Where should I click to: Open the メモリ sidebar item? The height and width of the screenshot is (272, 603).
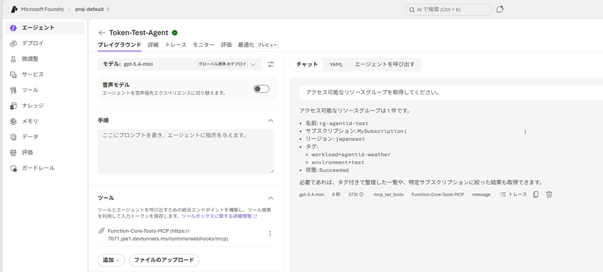(x=45, y=121)
